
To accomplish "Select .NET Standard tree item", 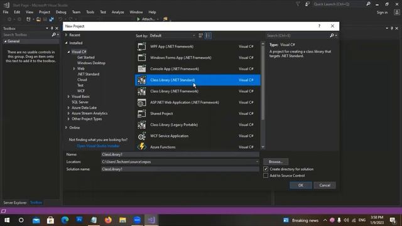I will tap(88, 74).
